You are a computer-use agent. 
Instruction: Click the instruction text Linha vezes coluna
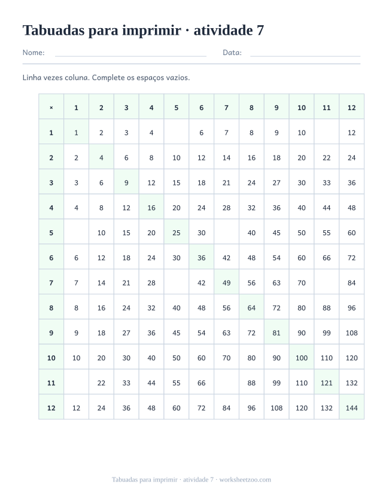point(56,78)
